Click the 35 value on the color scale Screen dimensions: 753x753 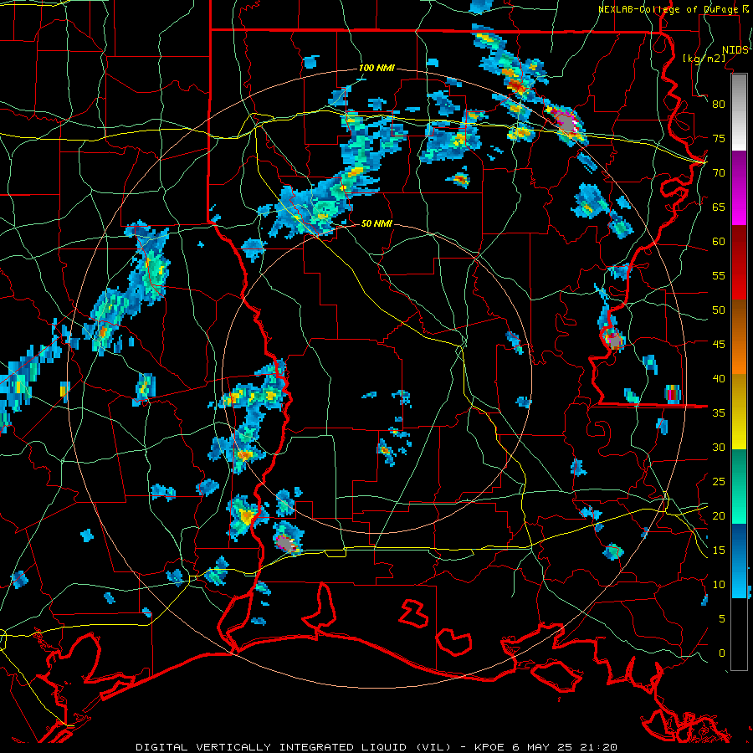pyautogui.click(x=719, y=413)
